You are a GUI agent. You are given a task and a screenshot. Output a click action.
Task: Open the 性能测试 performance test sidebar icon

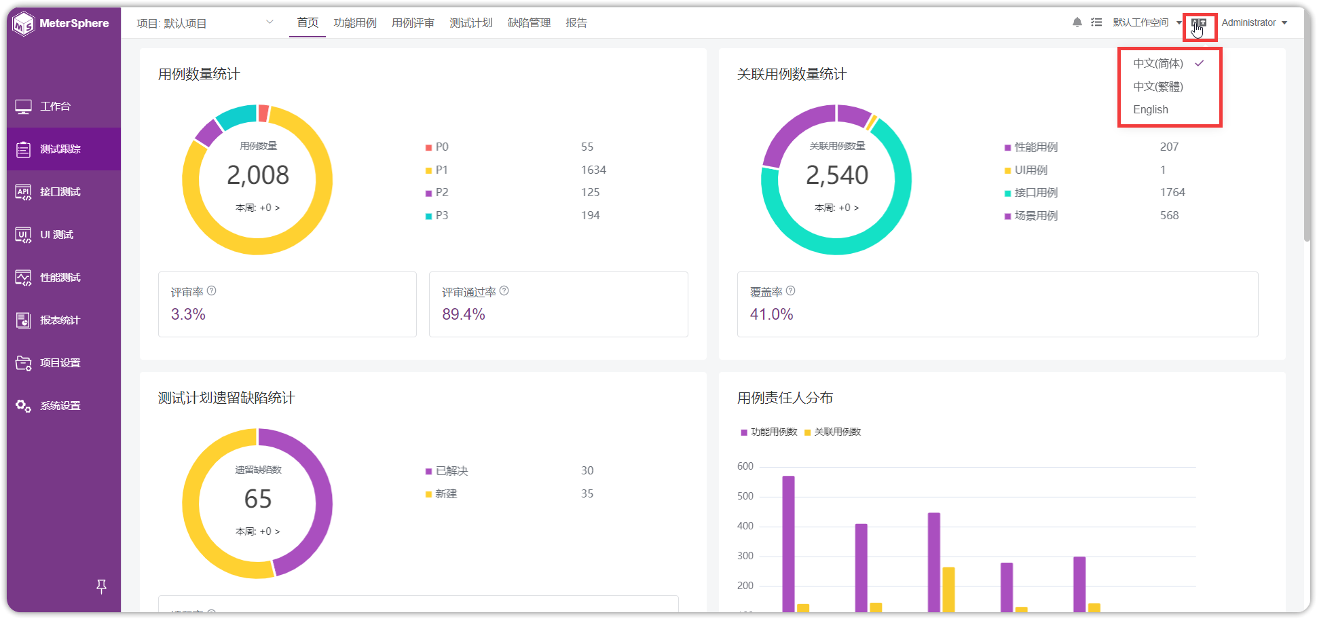click(24, 278)
